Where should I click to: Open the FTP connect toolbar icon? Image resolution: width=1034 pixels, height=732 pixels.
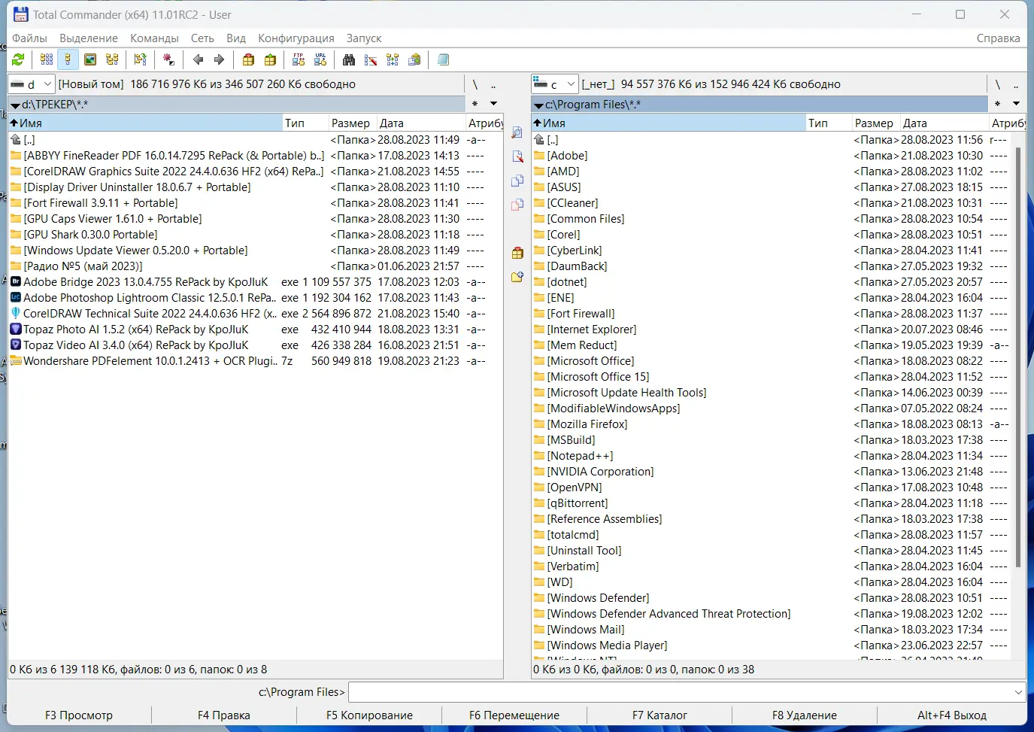pos(299,59)
